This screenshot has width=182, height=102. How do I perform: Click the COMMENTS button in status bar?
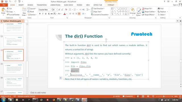128,96
